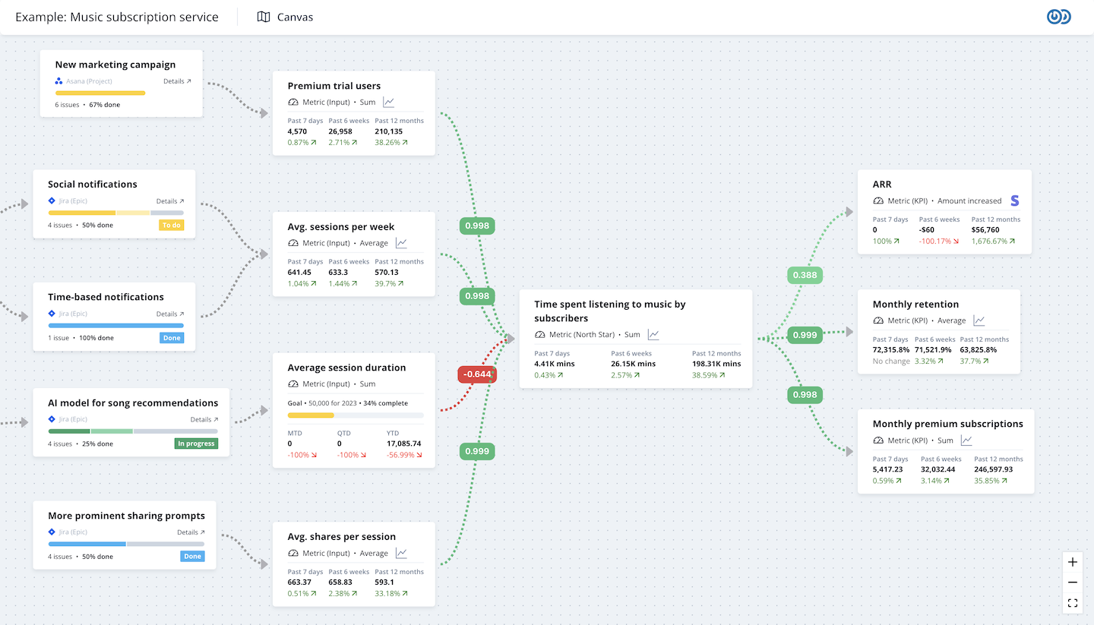Select the -0.644 red correlation label

pyautogui.click(x=476, y=374)
